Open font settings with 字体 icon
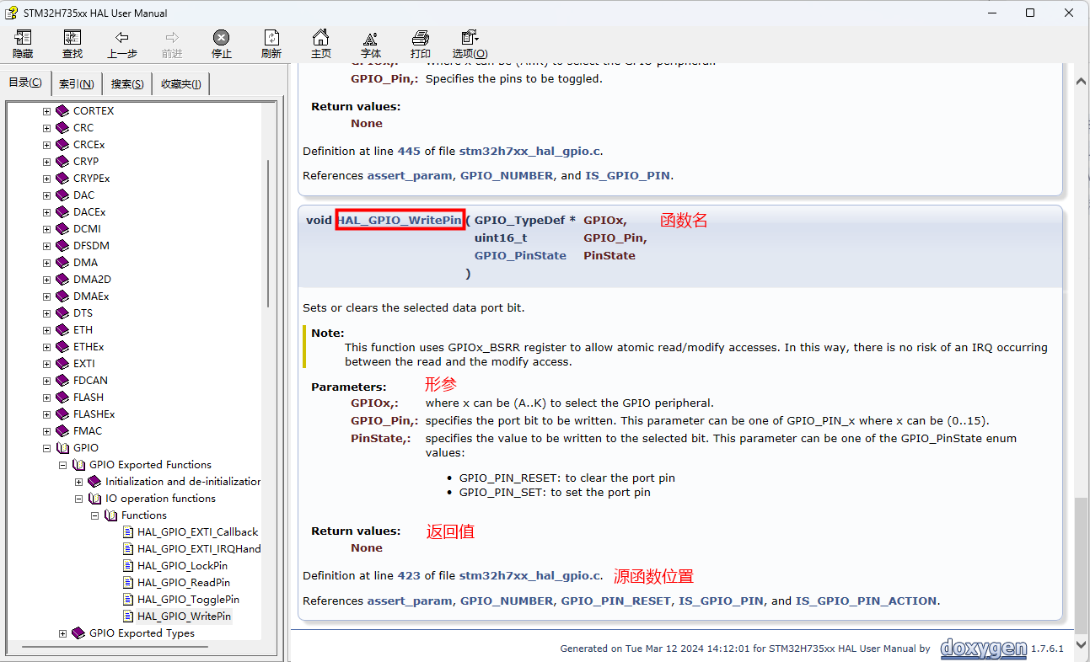1090x662 pixels. click(370, 38)
